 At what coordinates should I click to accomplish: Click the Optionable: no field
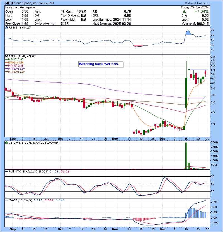[x=44, y=24]
